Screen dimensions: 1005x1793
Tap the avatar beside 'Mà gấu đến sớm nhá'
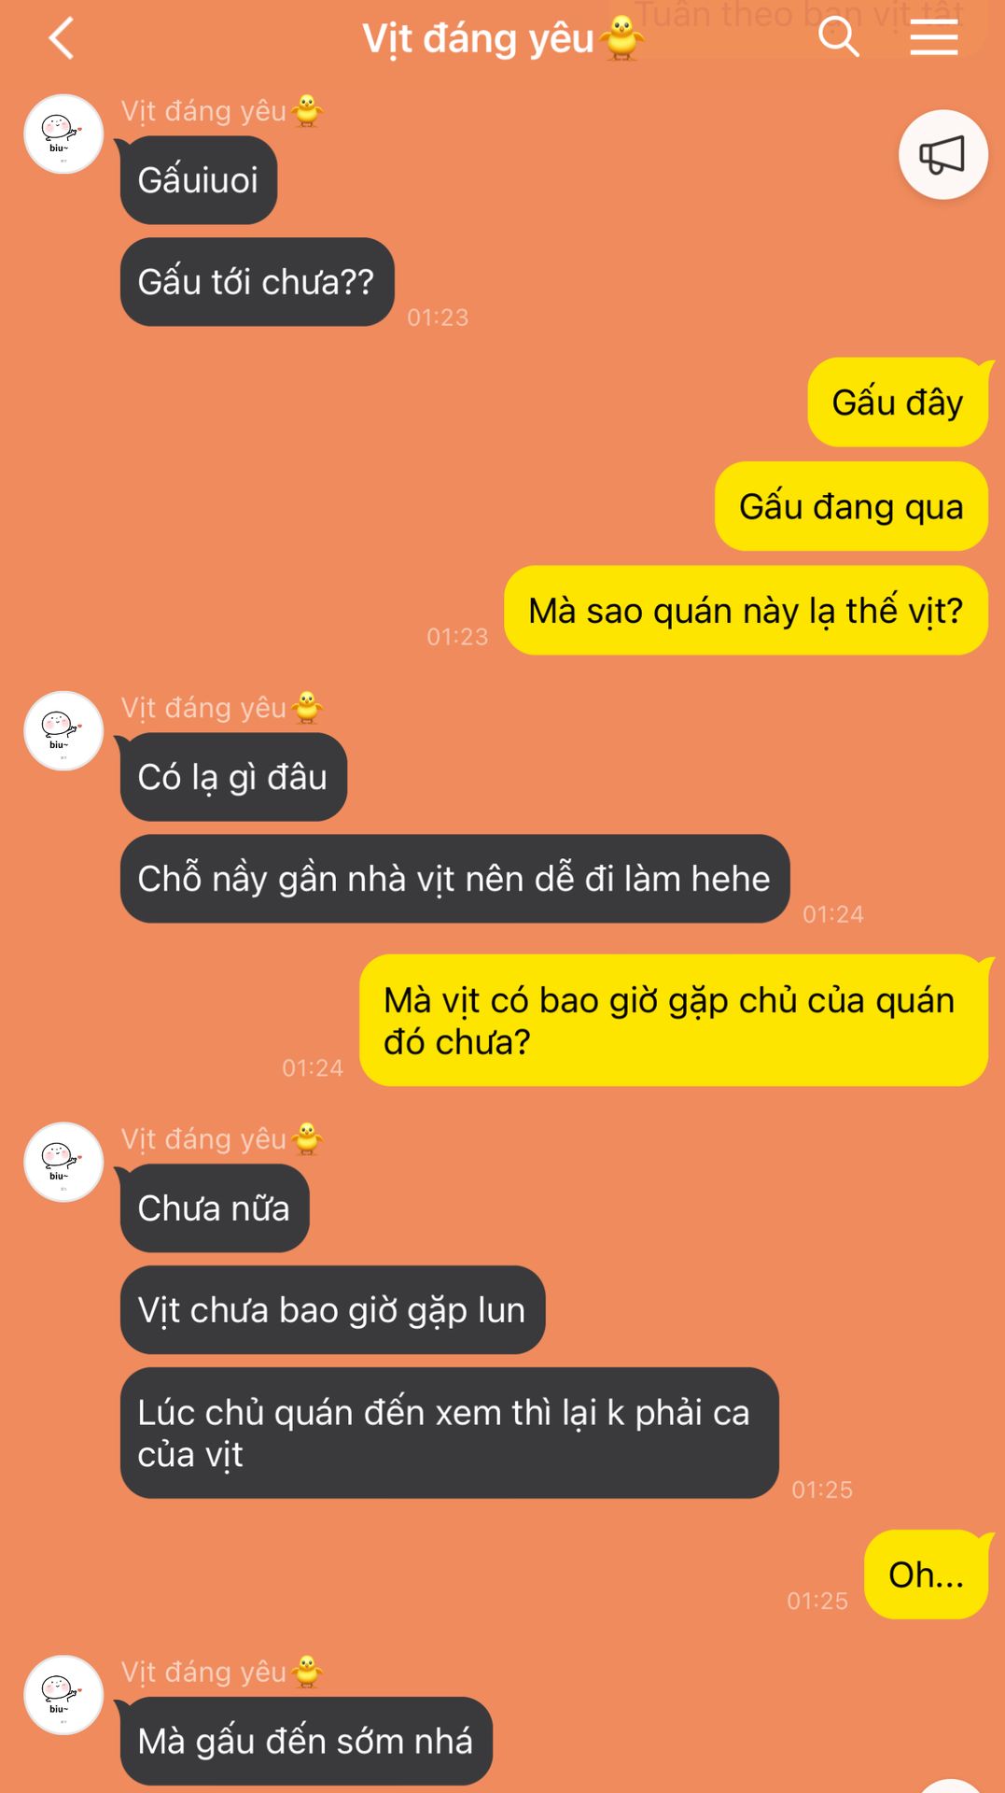coord(63,1695)
